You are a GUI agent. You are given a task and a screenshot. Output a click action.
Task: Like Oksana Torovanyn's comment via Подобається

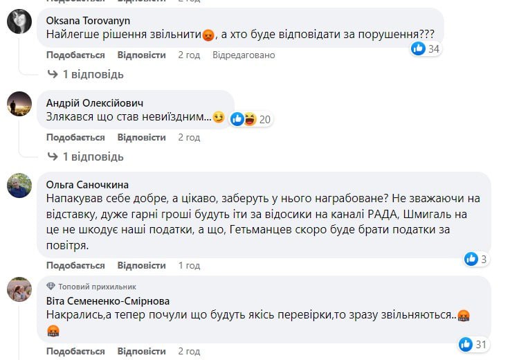point(75,55)
